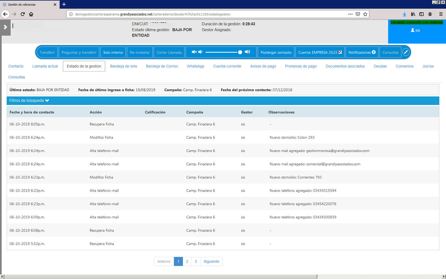Open the Consultas tab below Contacto
This screenshot has height=279, width=446.
click(17, 77)
